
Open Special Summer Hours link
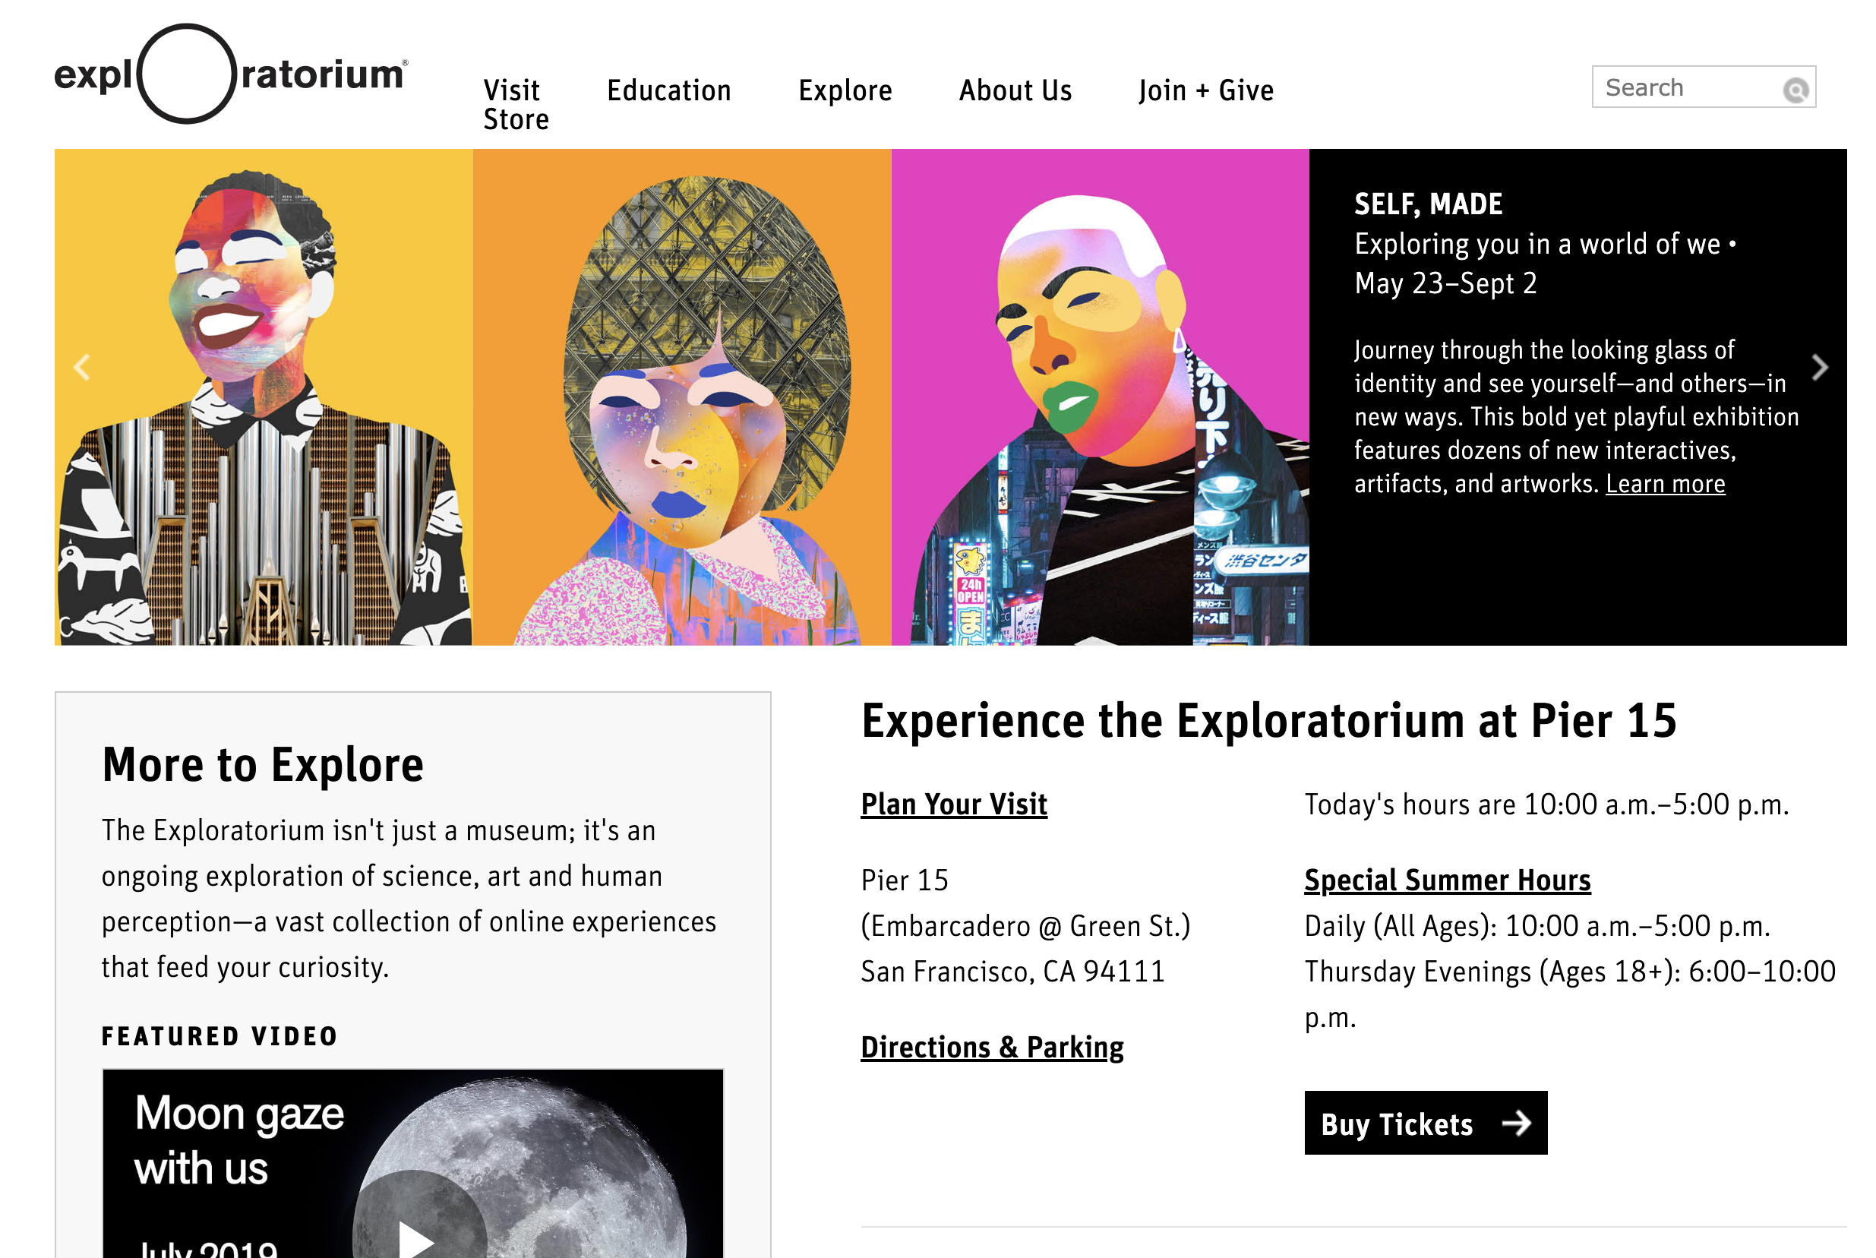point(1446,880)
